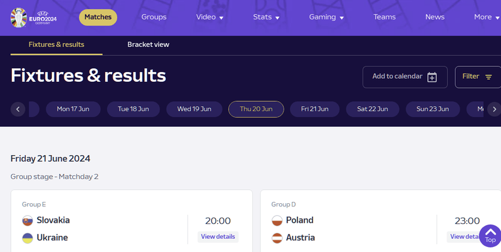501x252 pixels.
Task: Advance dates with right arrow
Action: (x=493, y=109)
